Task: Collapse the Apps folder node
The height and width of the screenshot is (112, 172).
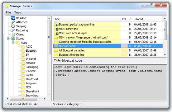Action: (x=13, y=43)
